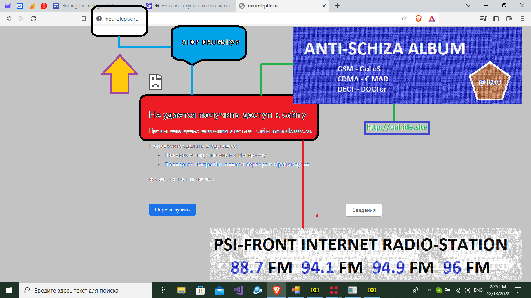The width and height of the screenshot is (531, 298).
Task: Go back using the back arrow
Action: coord(9,18)
